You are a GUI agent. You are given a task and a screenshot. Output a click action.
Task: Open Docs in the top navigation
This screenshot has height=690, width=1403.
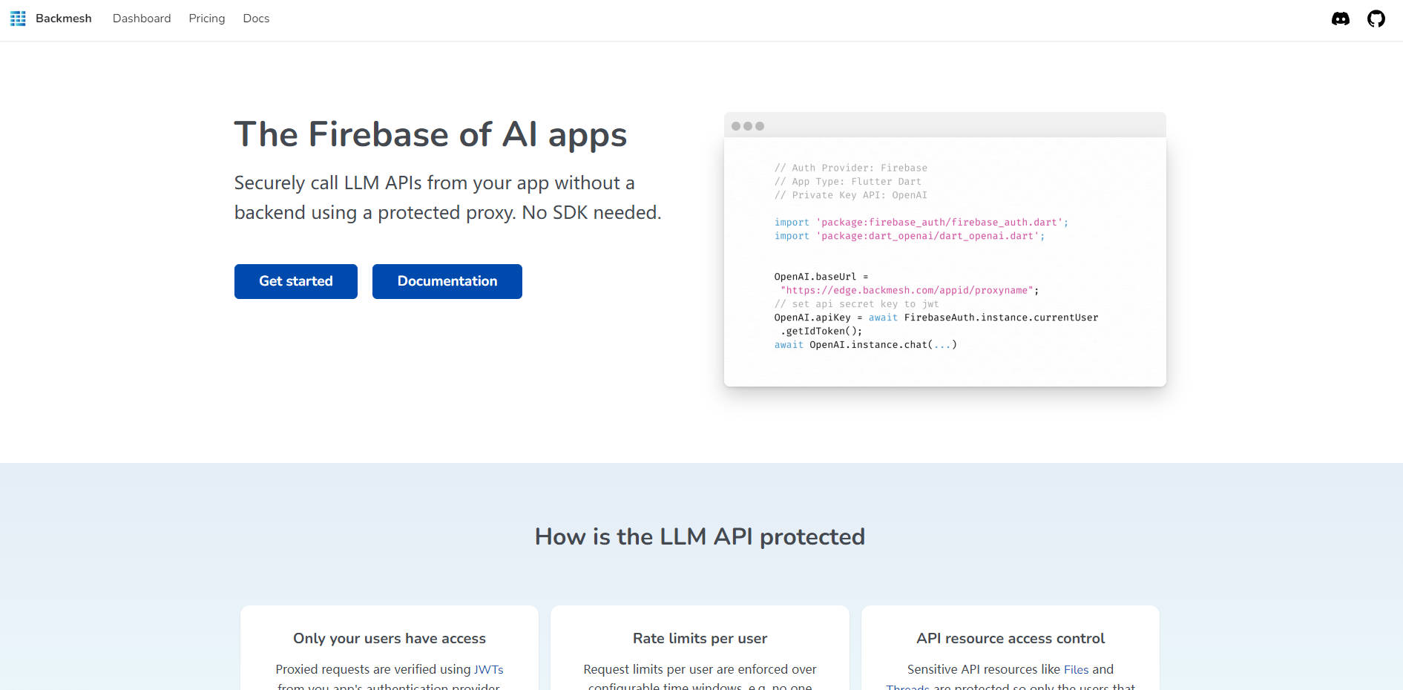pyautogui.click(x=256, y=19)
